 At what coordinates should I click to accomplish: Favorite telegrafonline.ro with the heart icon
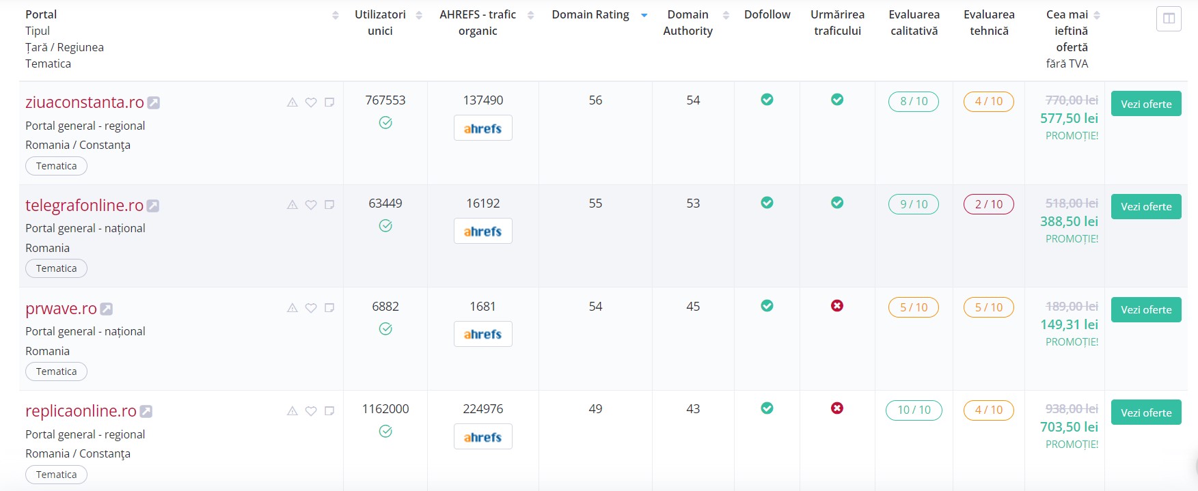(x=311, y=205)
